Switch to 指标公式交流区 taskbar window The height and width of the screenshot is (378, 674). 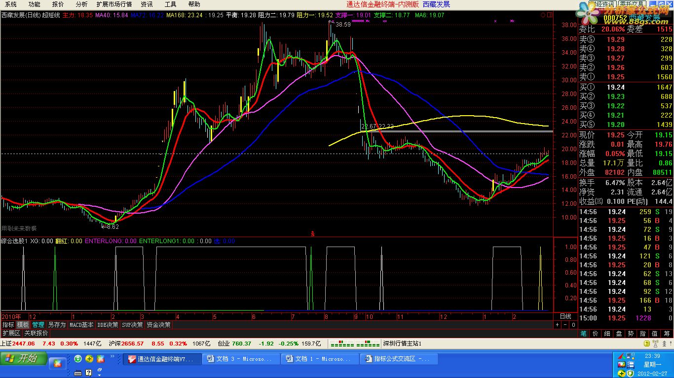(399, 359)
